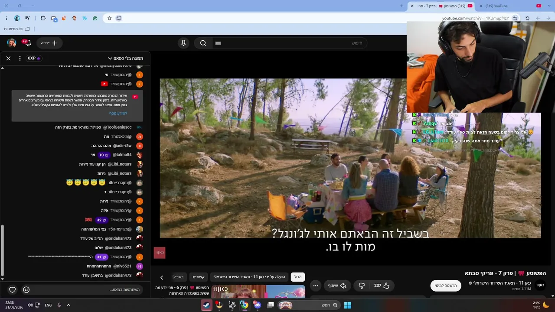
Task: Start voice search with microphone
Action: (x=183, y=43)
